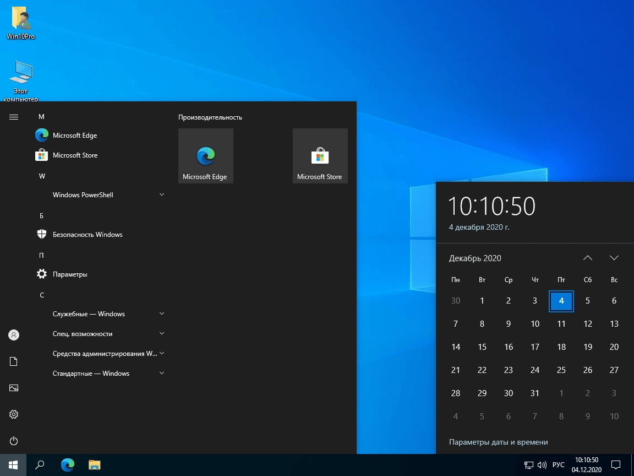Jump via letter header 'W' in app list

click(42, 176)
